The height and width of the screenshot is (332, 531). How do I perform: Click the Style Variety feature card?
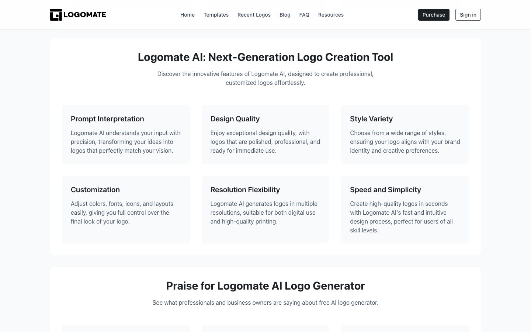[x=405, y=134]
